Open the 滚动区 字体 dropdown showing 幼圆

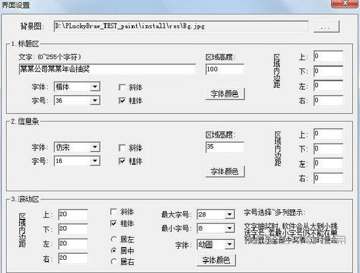[216, 245]
